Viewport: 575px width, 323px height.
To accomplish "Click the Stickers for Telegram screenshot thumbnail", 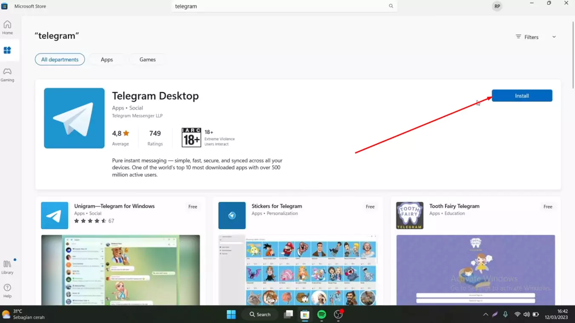I will point(298,270).
